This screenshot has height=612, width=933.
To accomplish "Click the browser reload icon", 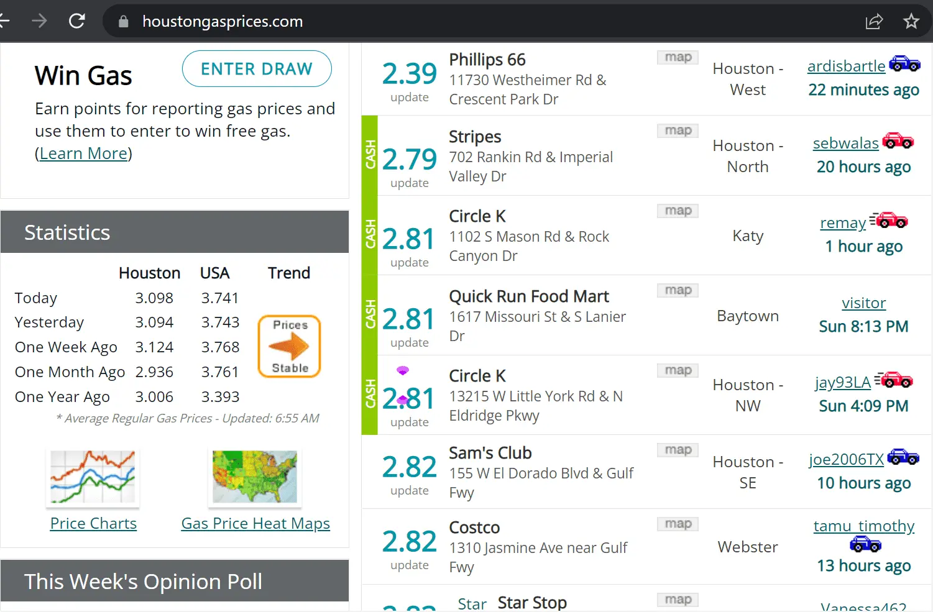I will click(77, 21).
